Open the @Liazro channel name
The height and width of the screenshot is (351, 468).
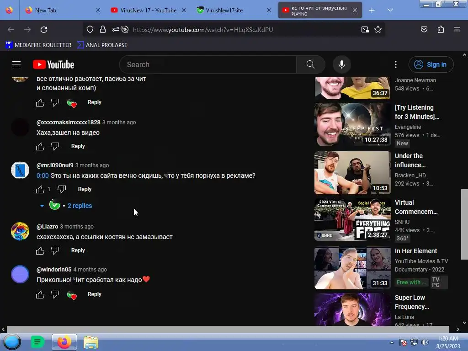pyautogui.click(x=47, y=227)
